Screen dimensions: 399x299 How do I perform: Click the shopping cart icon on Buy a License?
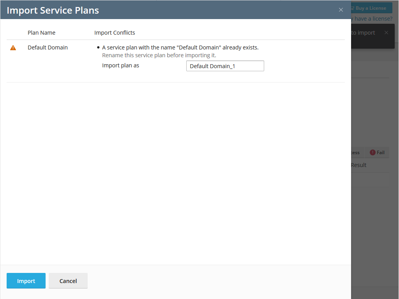(353, 8)
